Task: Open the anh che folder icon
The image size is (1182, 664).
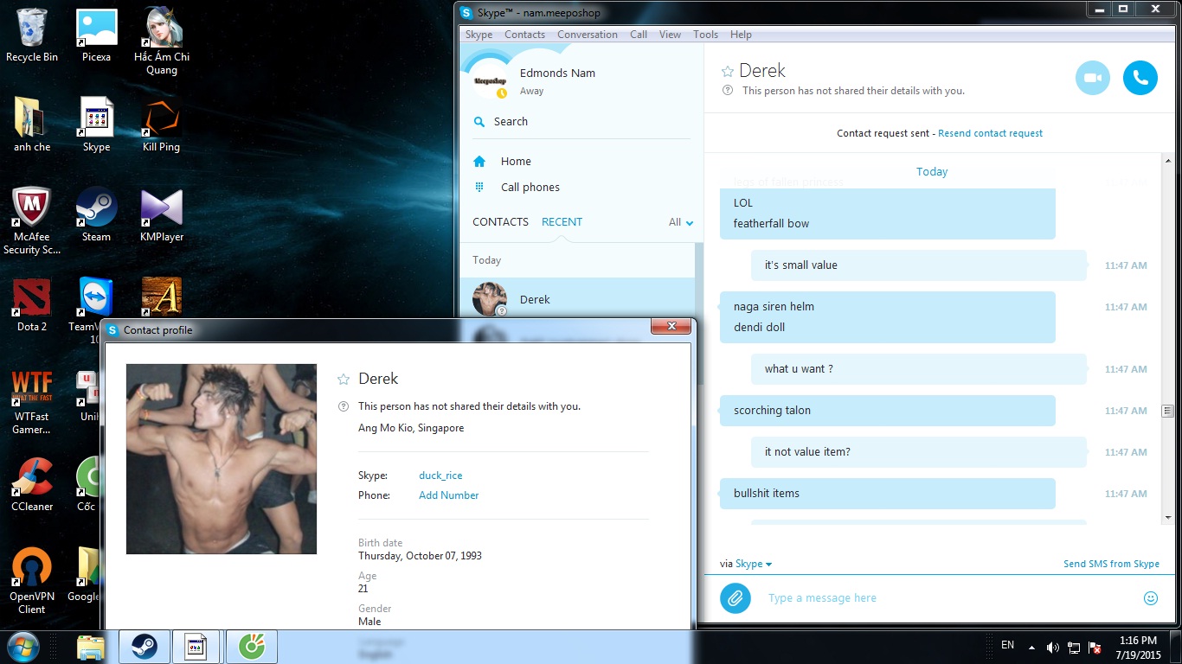Action: coord(32,124)
